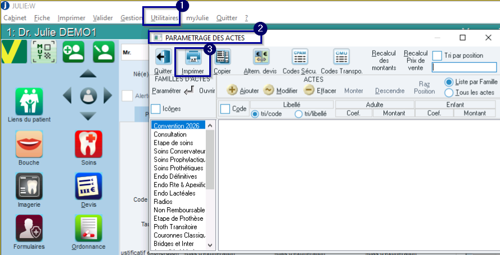Click scroll down arrow of families list
This screenshot has height=255, width=500.
tap(210, 245)
